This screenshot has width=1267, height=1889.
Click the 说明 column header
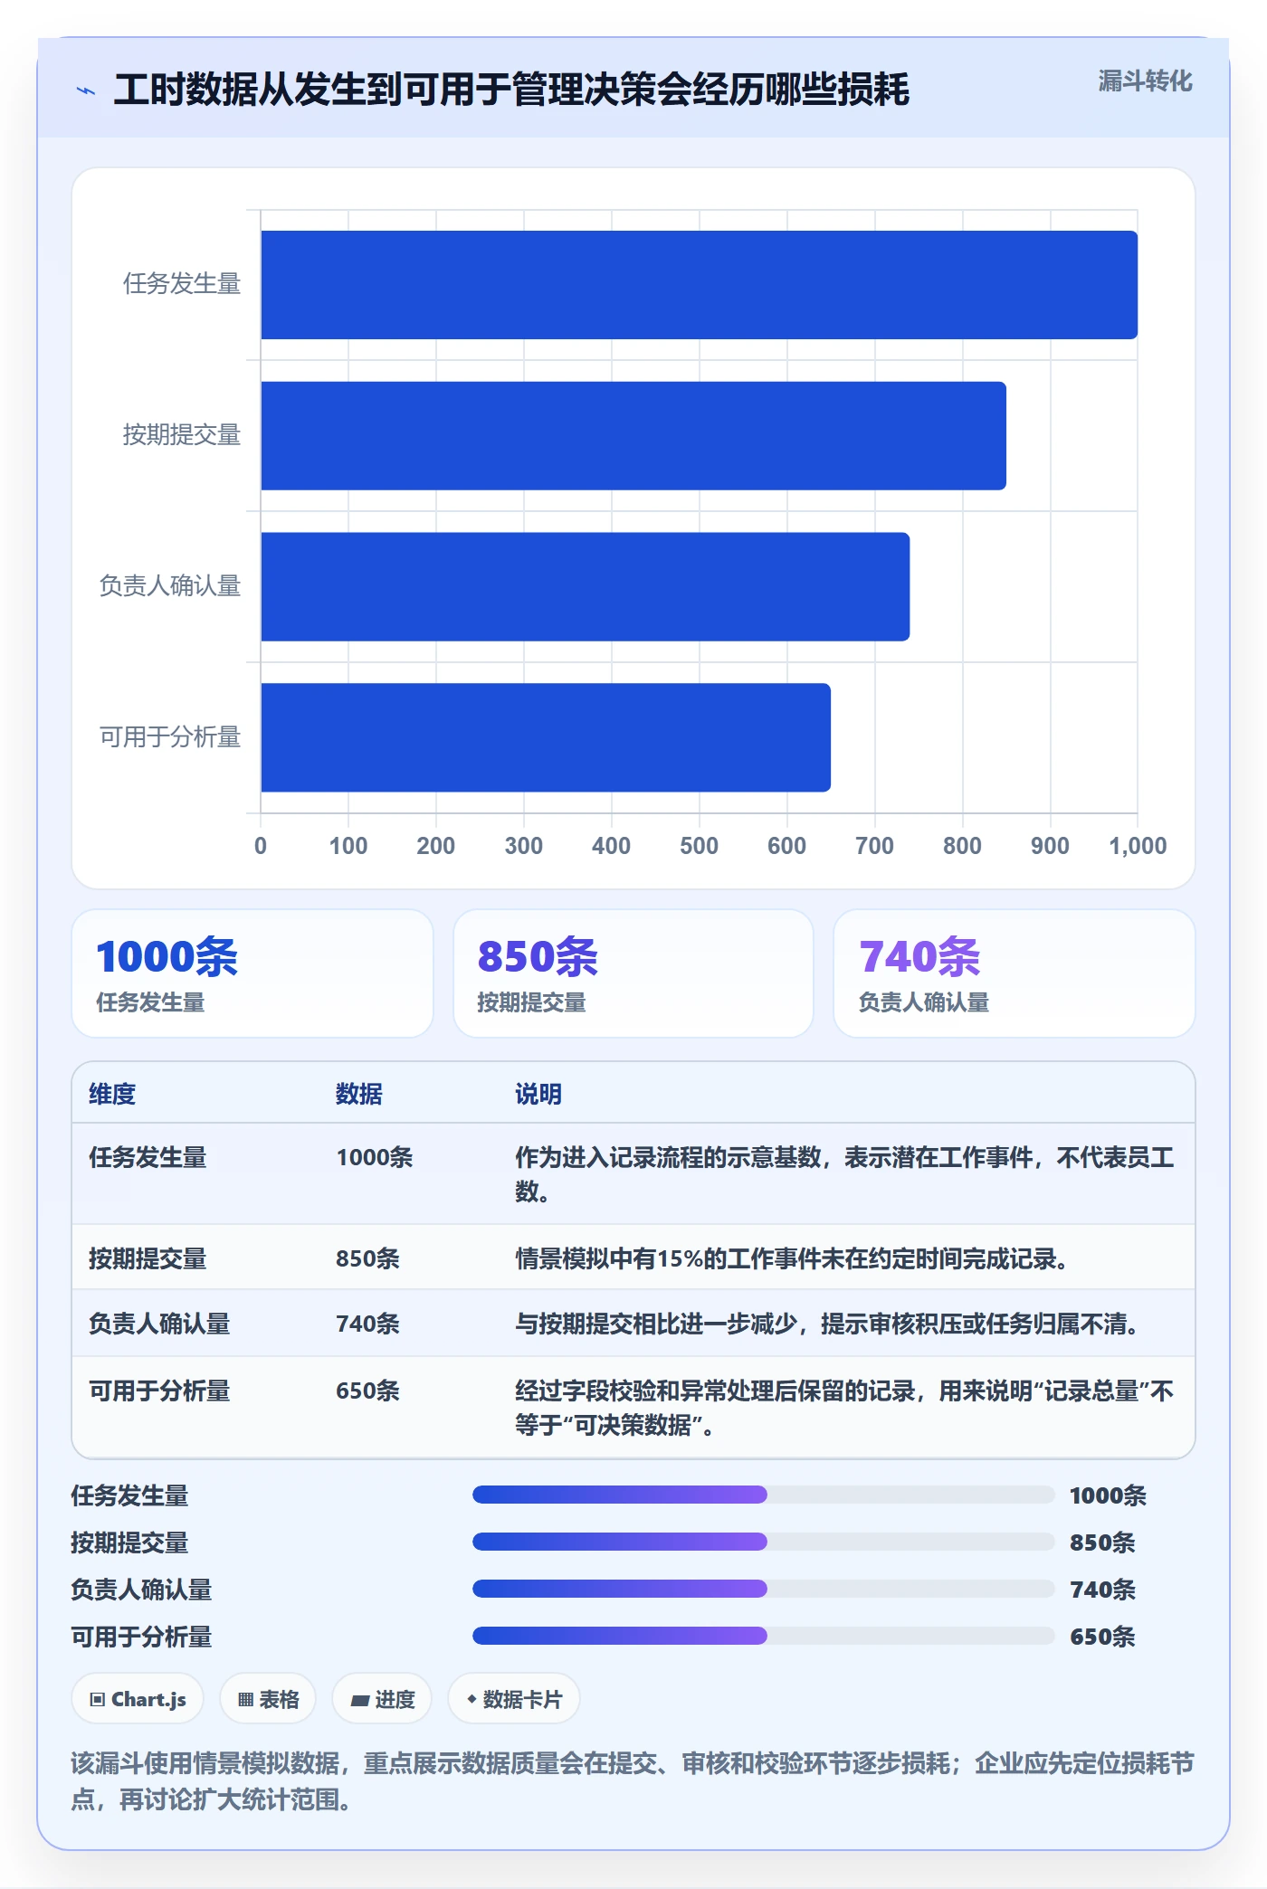538,1094
